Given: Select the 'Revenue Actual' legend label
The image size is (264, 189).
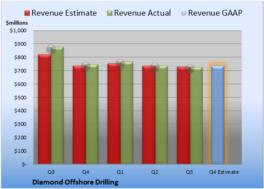Looking at the screenshot, I should (142, 13).
